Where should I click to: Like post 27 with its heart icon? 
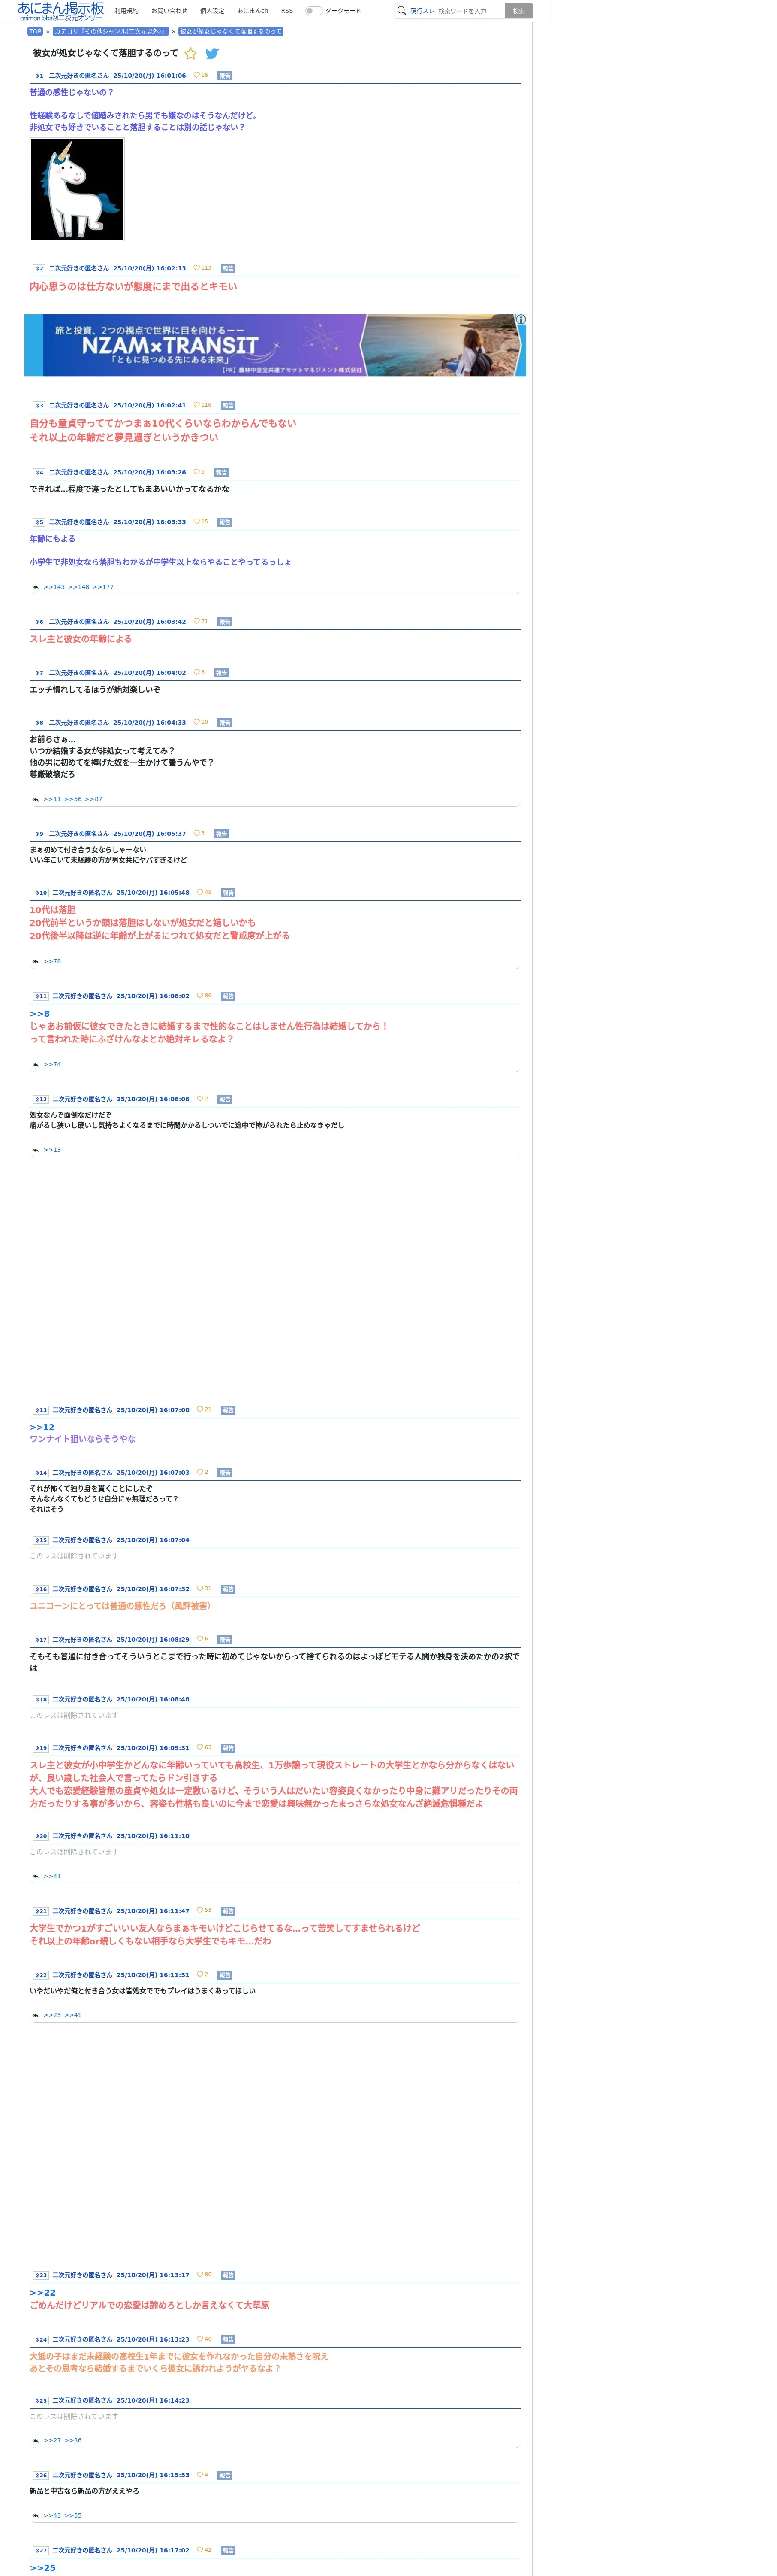click(x=200, y=2549)
